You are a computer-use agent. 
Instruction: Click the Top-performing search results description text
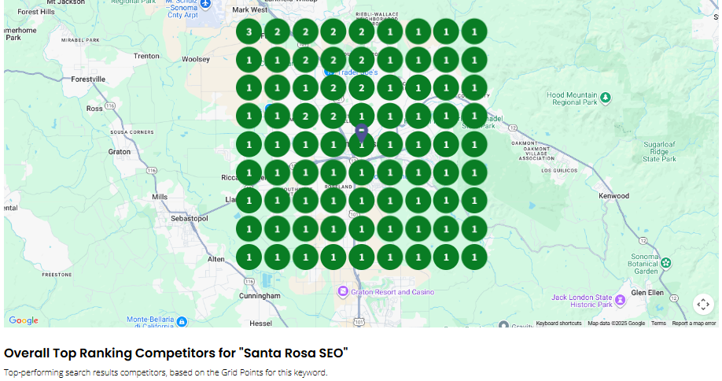tap(166, 372)
